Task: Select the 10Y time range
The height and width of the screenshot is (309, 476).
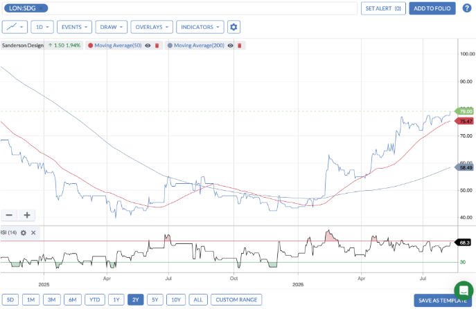Action: (176, 299)
